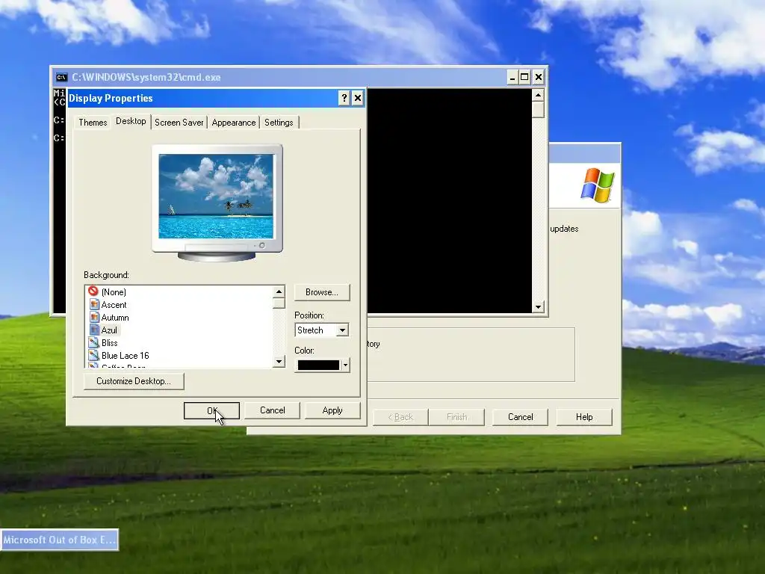Open Customize Desktop... dialog
This screenshot has height=574, width=765.
(134, 381)
